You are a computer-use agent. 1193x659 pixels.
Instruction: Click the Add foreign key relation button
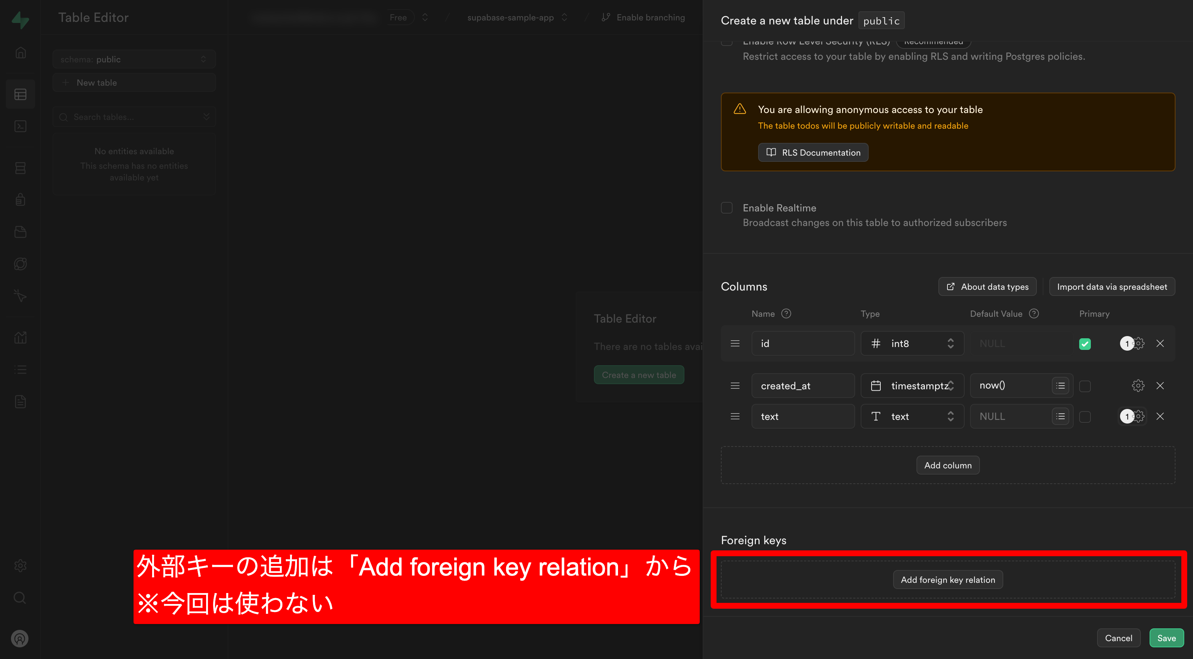click(x=948, y=580)
